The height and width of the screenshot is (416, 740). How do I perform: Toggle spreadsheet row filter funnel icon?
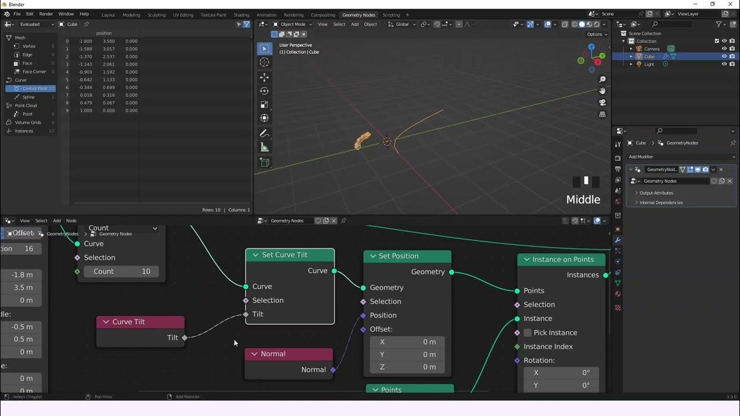coord(246,24)
